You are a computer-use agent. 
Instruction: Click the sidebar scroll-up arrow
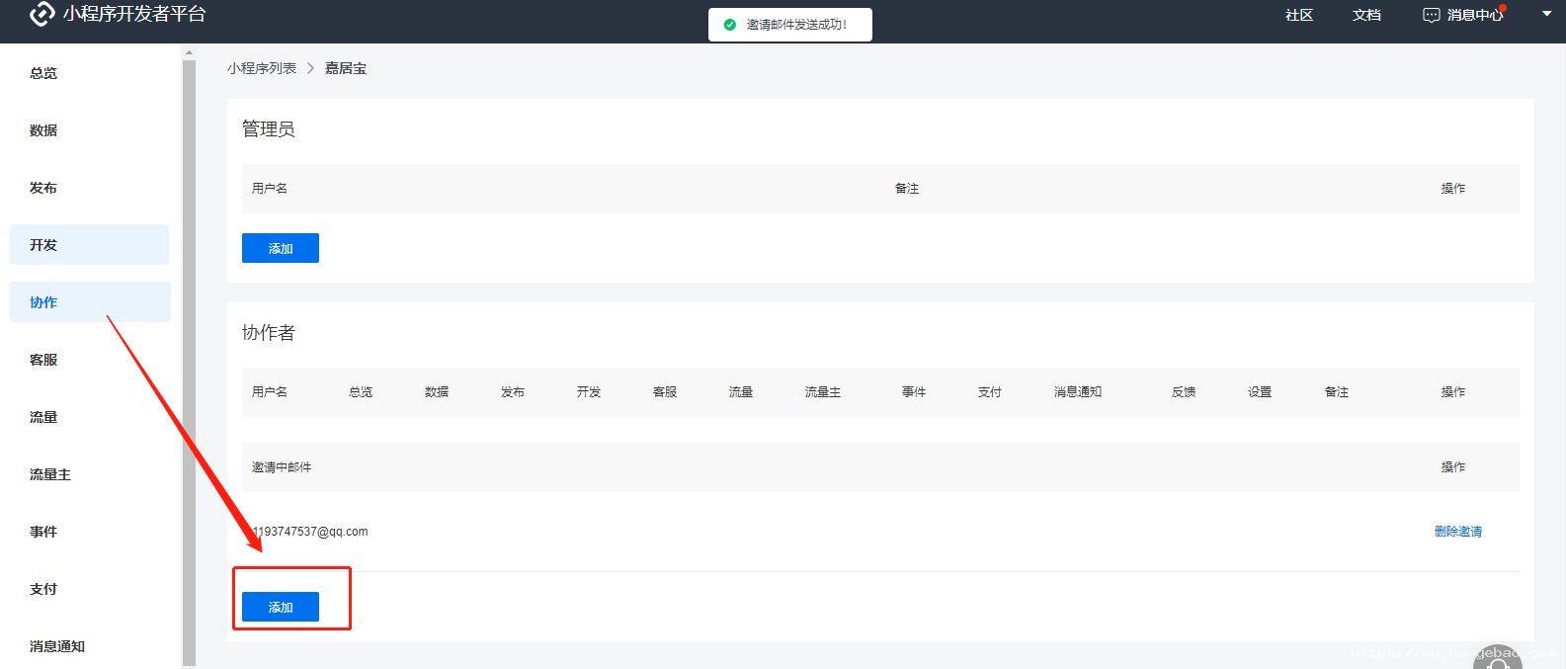pyautogui.click(x=189, y=53)
